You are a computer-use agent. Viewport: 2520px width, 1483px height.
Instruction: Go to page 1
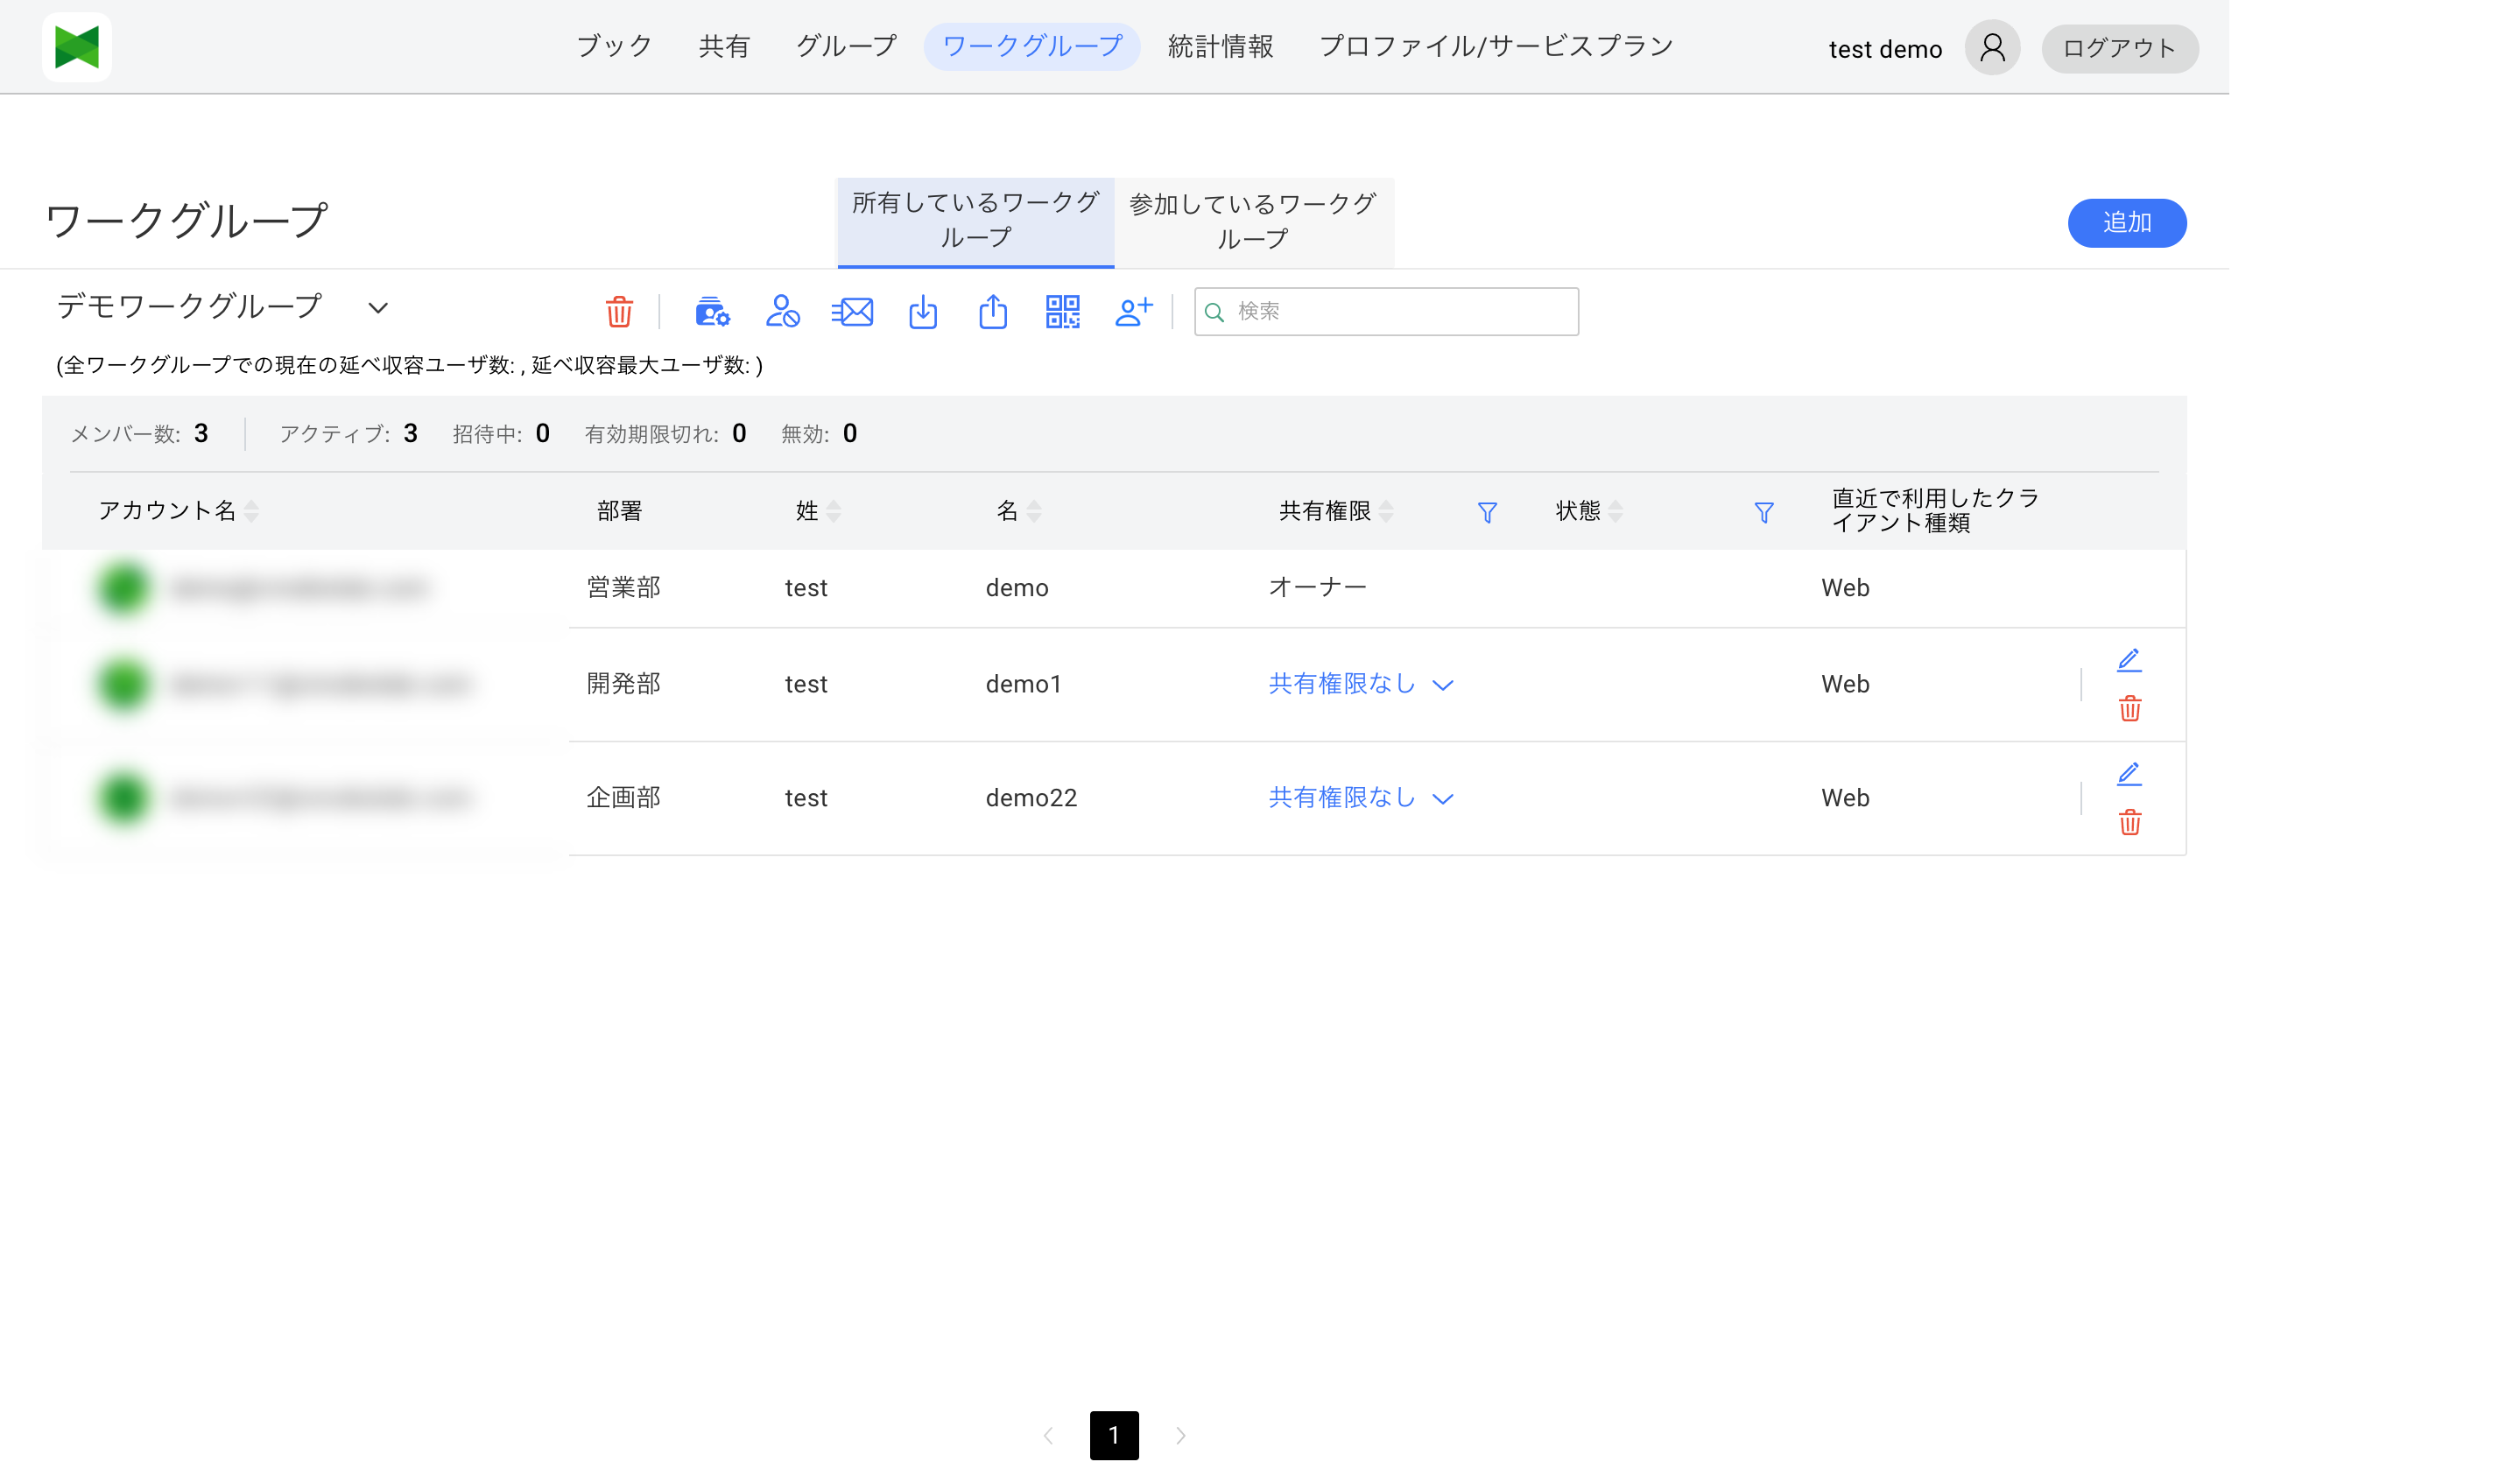[x=1114, y=1435]
